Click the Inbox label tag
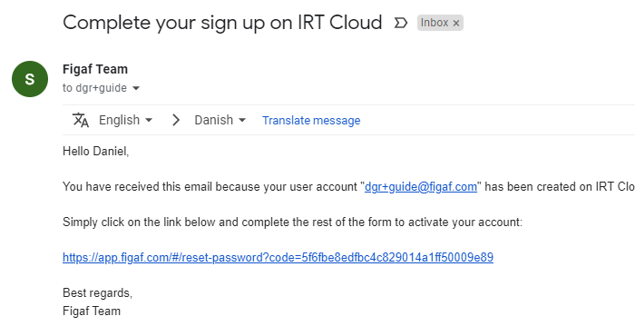The width and height of the screenshot is (635, 336). [435, 23]
